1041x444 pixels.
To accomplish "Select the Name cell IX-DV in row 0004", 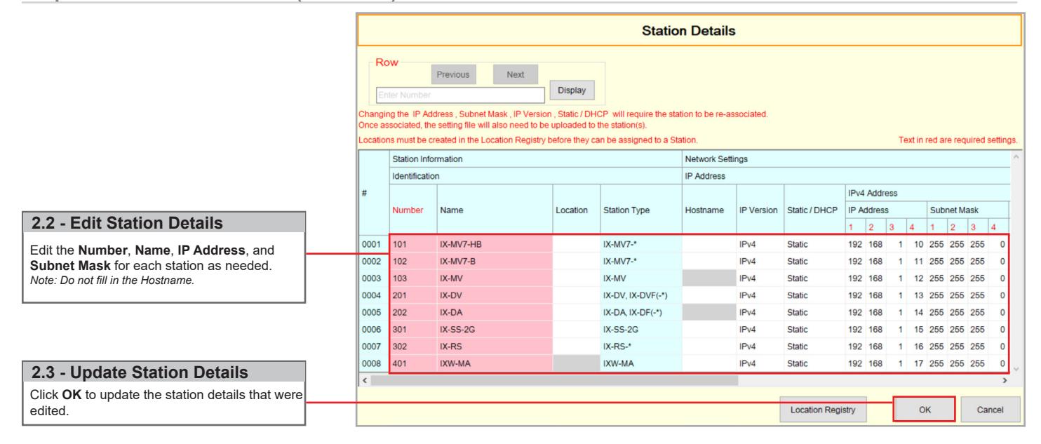I will click(x=495, y=295).
